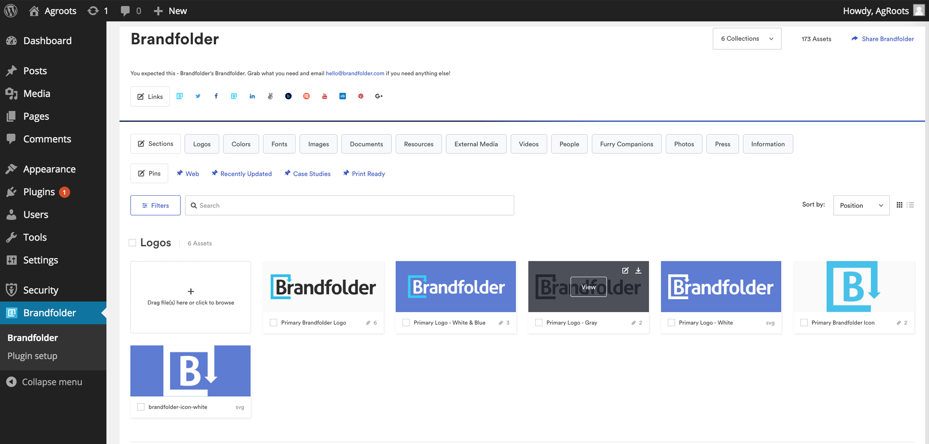The image size is (929, 444).
Task: Click into the asset Search field
Action: click(349, 205)
